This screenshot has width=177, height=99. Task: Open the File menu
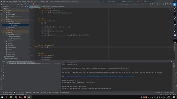[4, 1]
